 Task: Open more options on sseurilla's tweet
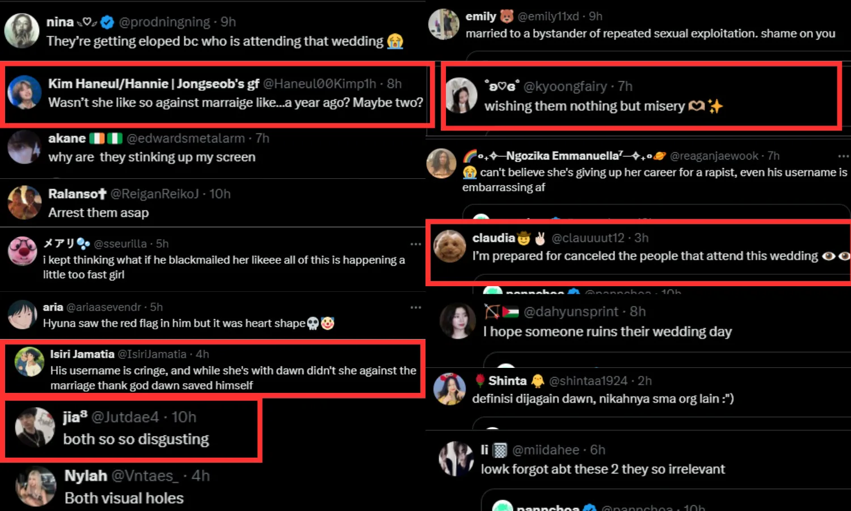point(416,244)
